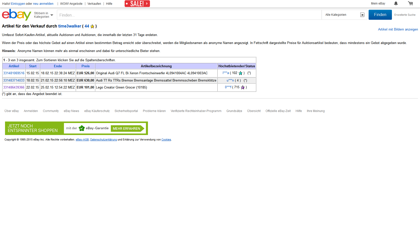Open seller profile time3walker
The height and width of the screenshot is (226, 420).
click(x=70, y=26)
